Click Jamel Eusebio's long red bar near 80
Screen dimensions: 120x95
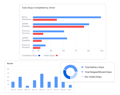pyautogui.click(x=58, y=27)
